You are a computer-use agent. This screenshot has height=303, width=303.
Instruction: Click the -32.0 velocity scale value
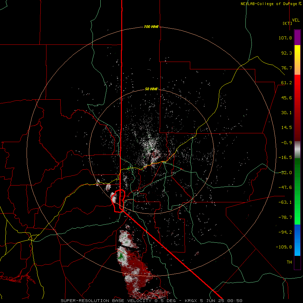click(x=285, y=173)
